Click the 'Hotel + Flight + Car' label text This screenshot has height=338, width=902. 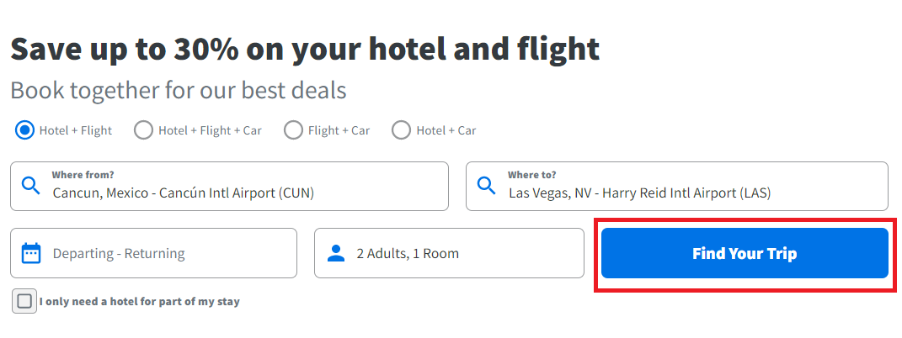point(210,131)
